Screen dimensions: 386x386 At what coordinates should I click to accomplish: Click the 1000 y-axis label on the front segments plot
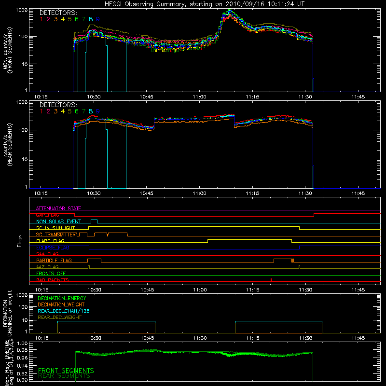coord(21,10)
